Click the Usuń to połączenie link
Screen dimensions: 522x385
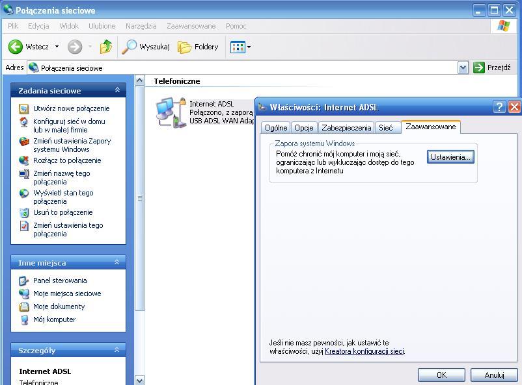(x=63, y=212)
